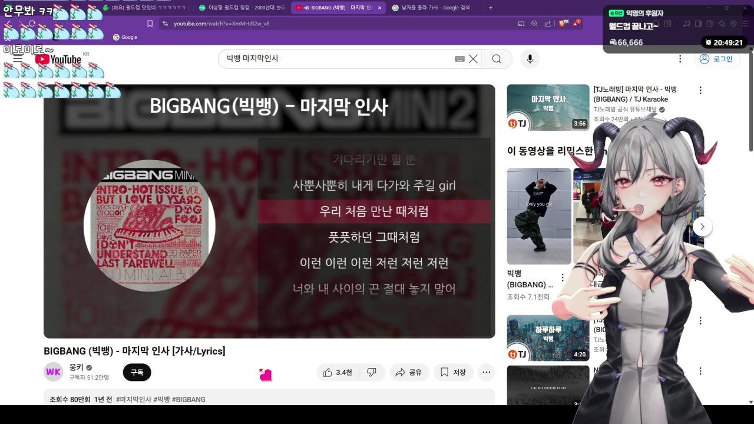The width and height of the screenshot is (754, 424).
Task: Open 웅키 channel avatar
Action: 54,372
